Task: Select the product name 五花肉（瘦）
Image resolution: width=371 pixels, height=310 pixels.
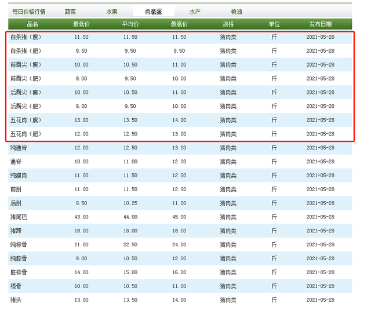Action: [x=26, y=120]
